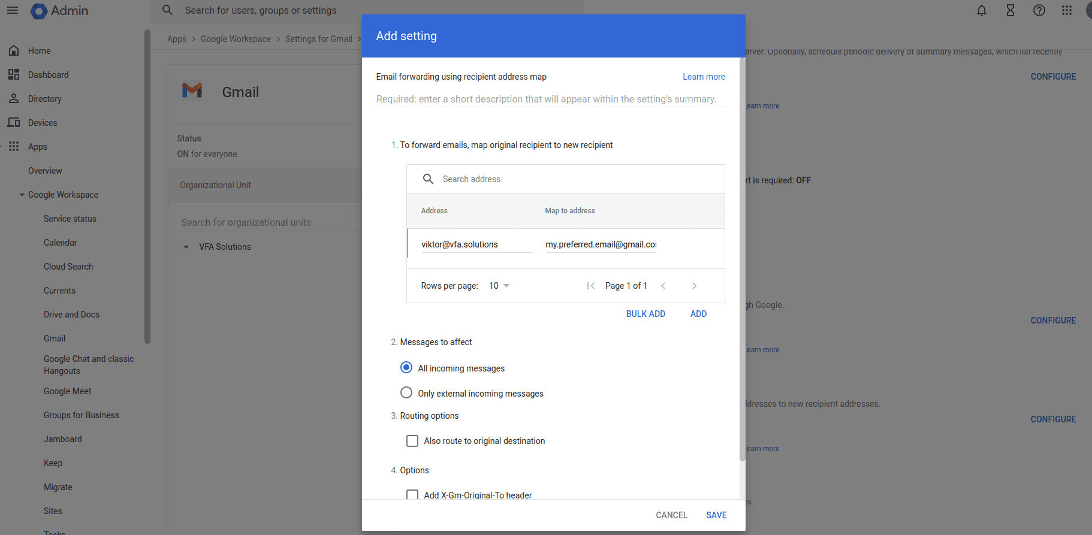Viewport: 1092px width, 535px height.
Task: Open the help question mark icon
Action: click(x=1039, y=10)
